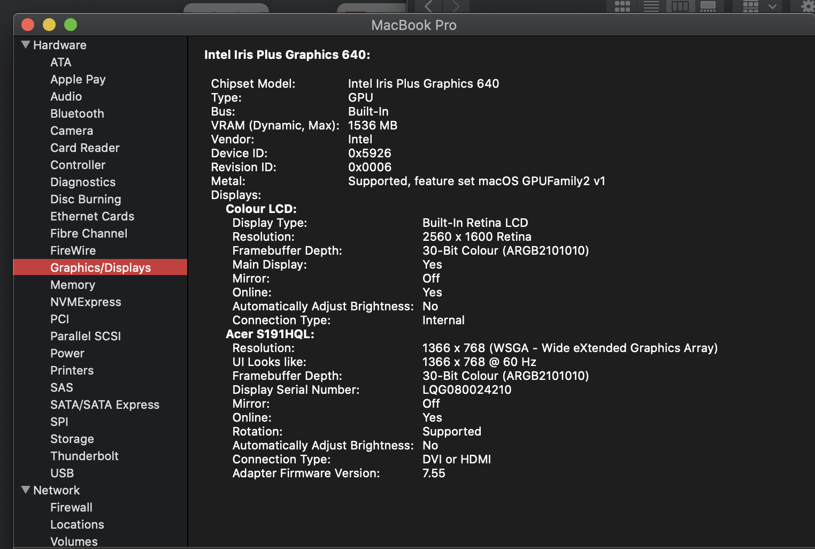Select Thunderbolt in the sidebar
The width and height of the screenshot is (815, 549).
pyautogui.click(x=84, y=456)
